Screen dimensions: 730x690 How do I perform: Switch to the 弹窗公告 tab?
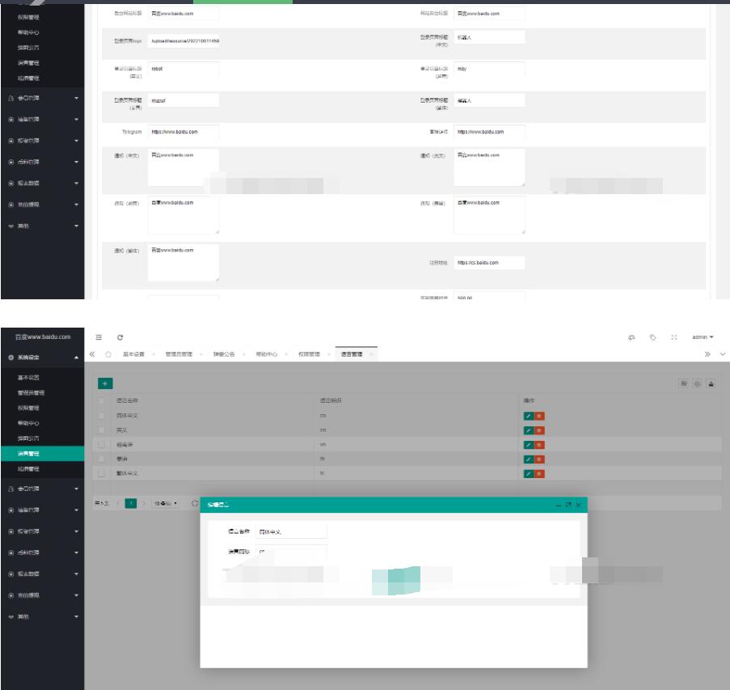click(x=223, y=354)
